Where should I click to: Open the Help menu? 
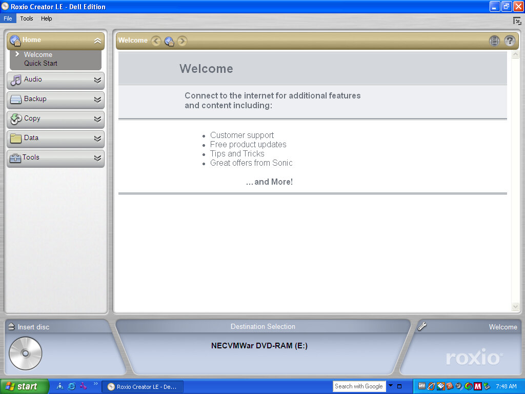coord(47,18)
